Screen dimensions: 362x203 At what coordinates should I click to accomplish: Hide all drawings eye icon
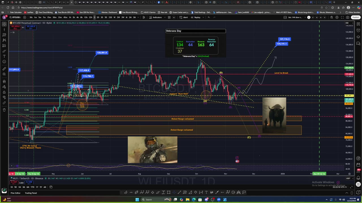pyautogui.click(x=4, y=98)
